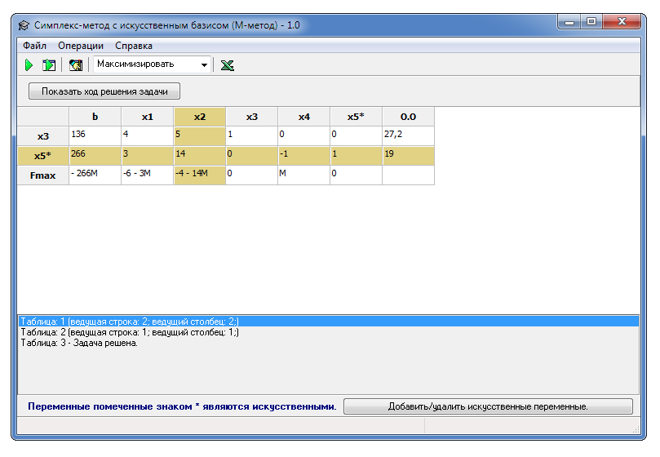This screenshot has height=457, width=660.
Task: Click the b column header
Action: pos(95,117)
